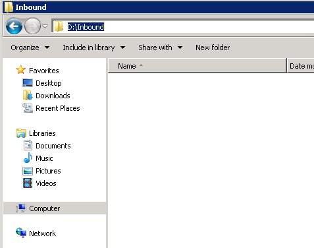Click the Computer icon in navigation pane

[21, 208]
